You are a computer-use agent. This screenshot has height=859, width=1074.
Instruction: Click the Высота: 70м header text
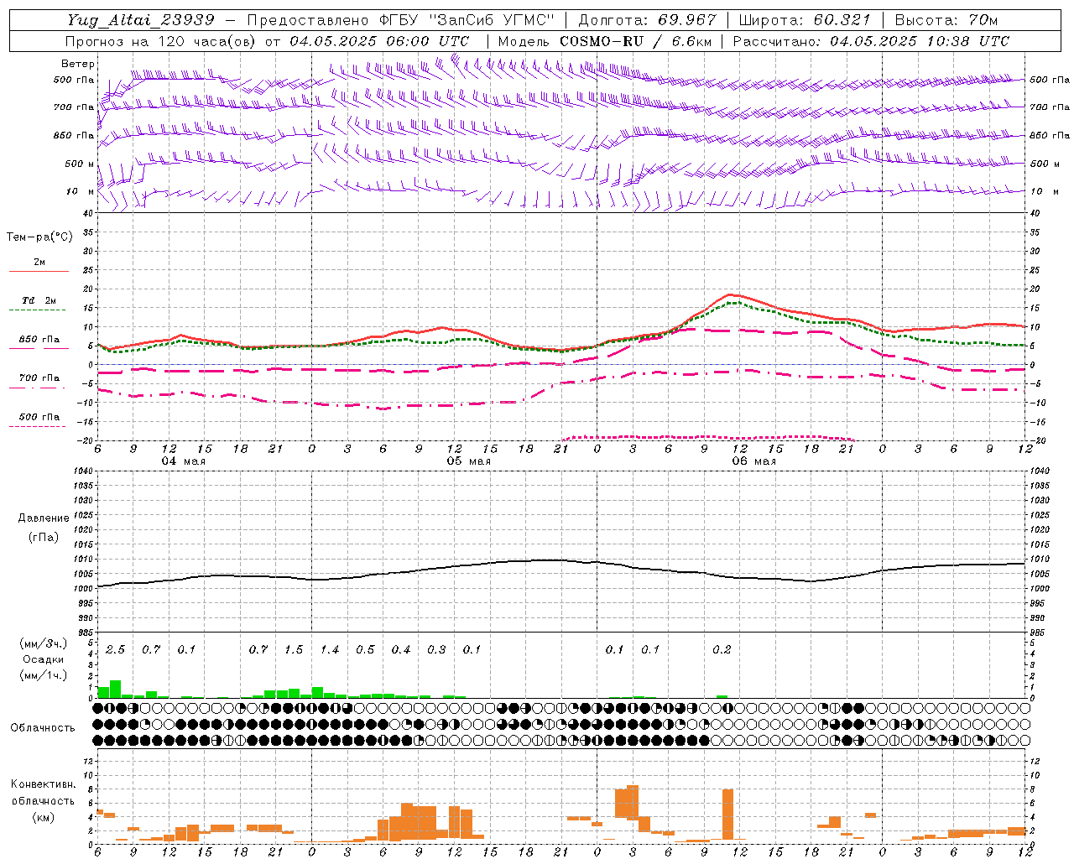point(946,20)
